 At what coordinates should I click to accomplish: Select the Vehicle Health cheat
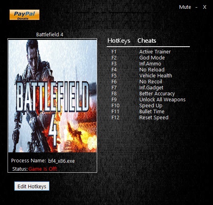(156, 76)
